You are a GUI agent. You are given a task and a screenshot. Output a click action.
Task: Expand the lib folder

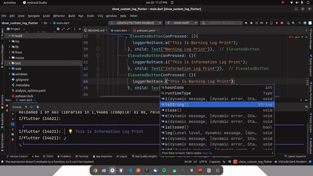point(9,47)
